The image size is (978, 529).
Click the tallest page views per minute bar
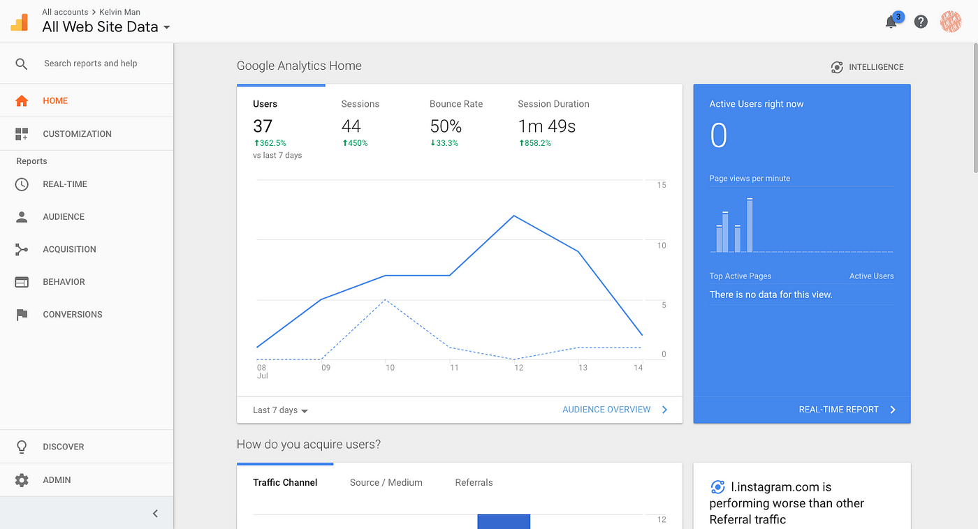pyautogui.click(x=750, y=225)
